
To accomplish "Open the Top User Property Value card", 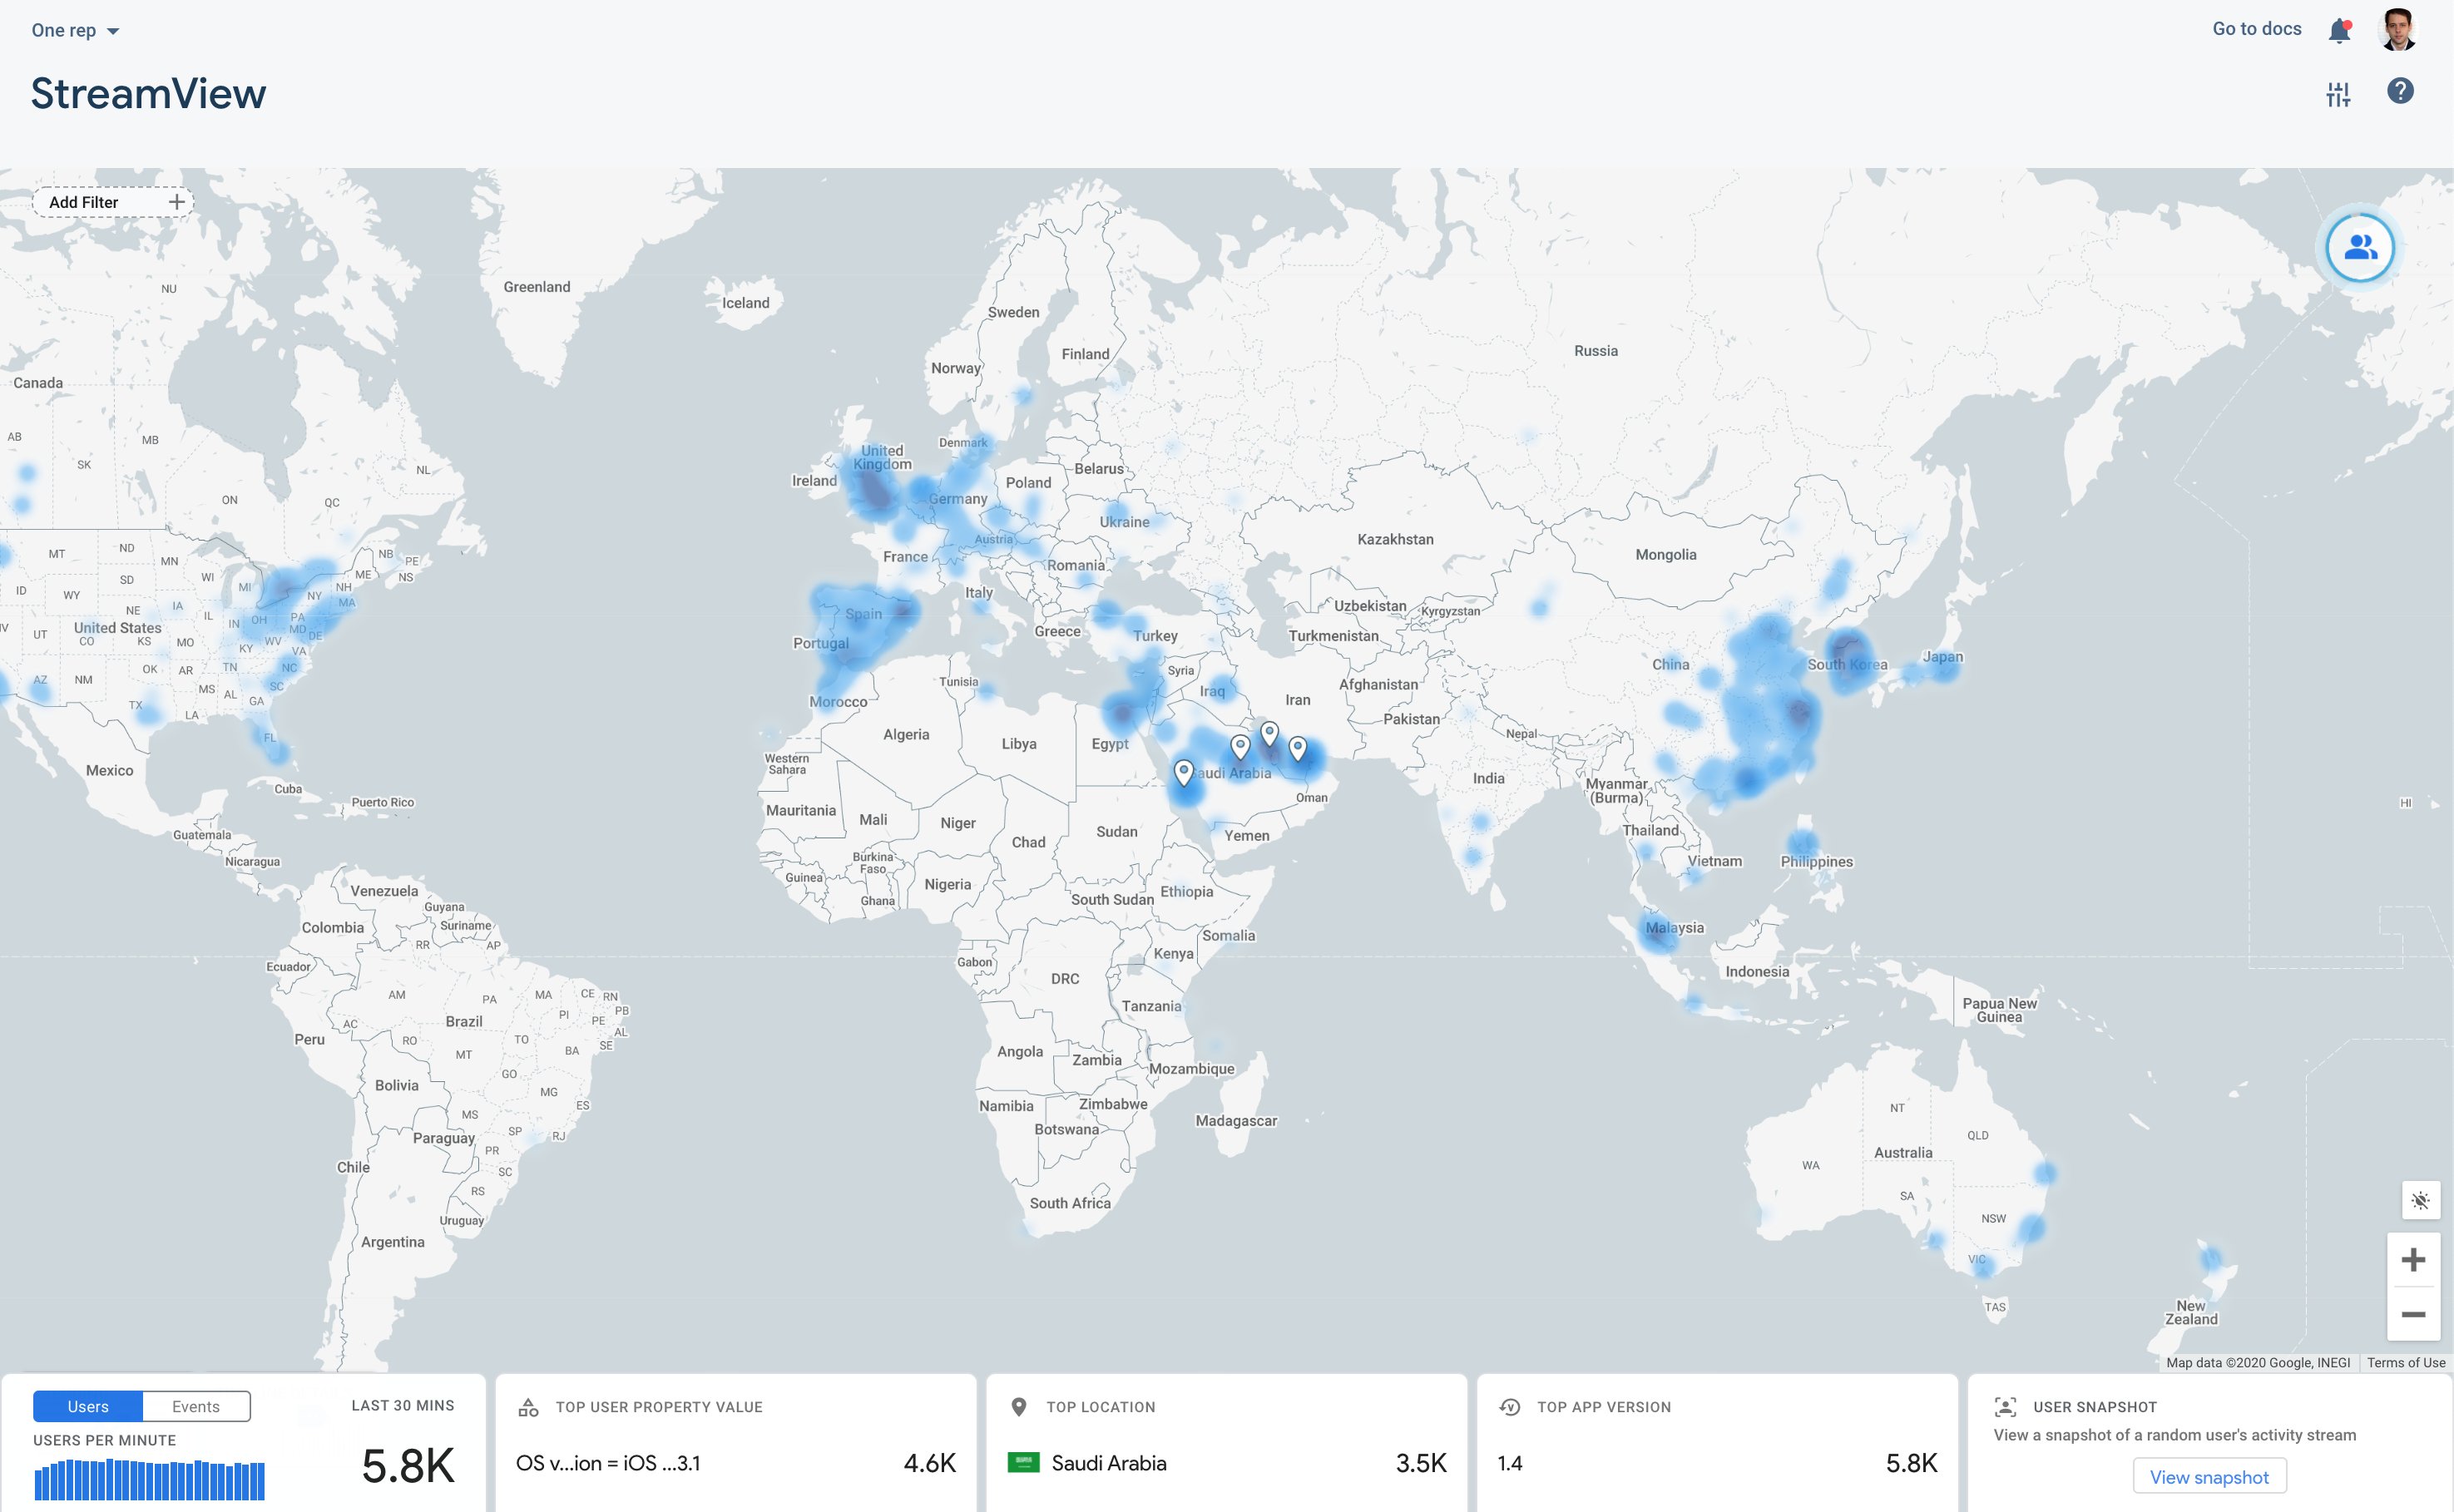I will point(735,1442).
